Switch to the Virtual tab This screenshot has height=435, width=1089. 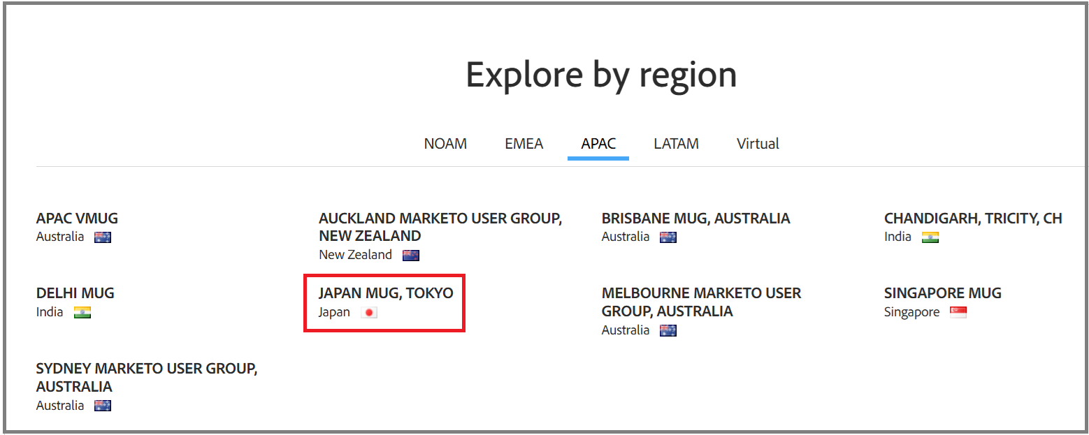click(x=758, y=143)
